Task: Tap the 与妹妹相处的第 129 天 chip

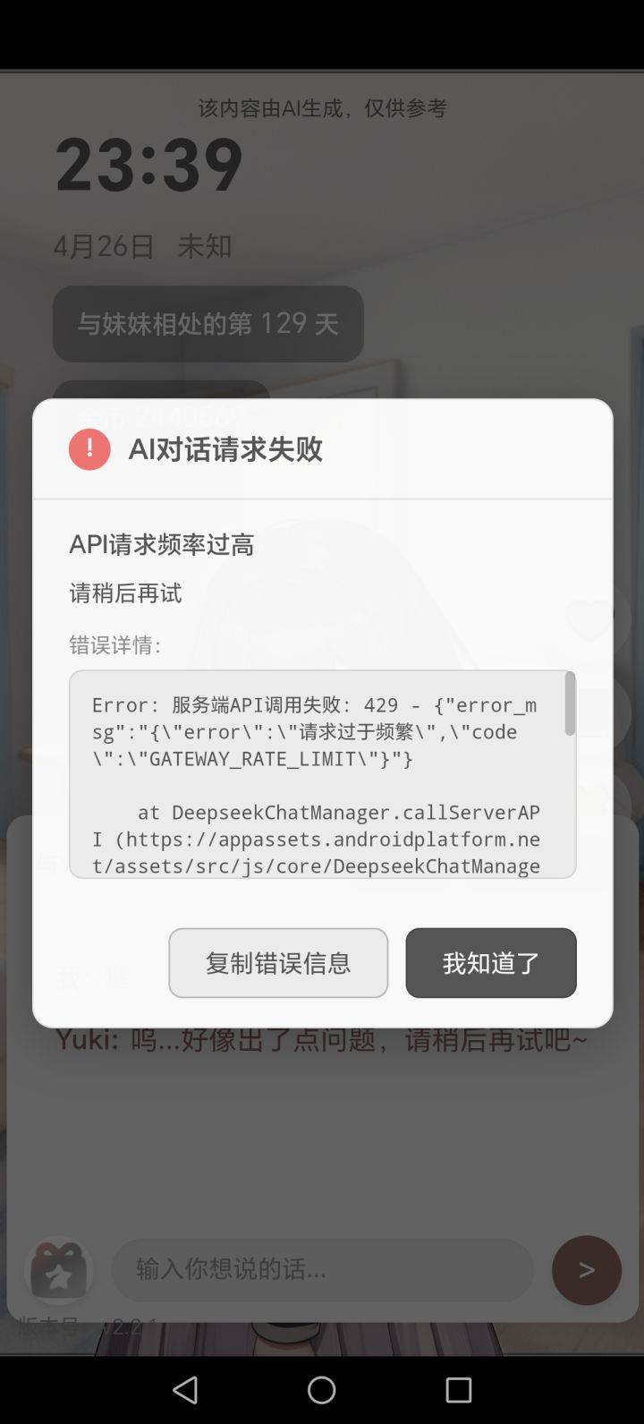Action: (208, 323)
